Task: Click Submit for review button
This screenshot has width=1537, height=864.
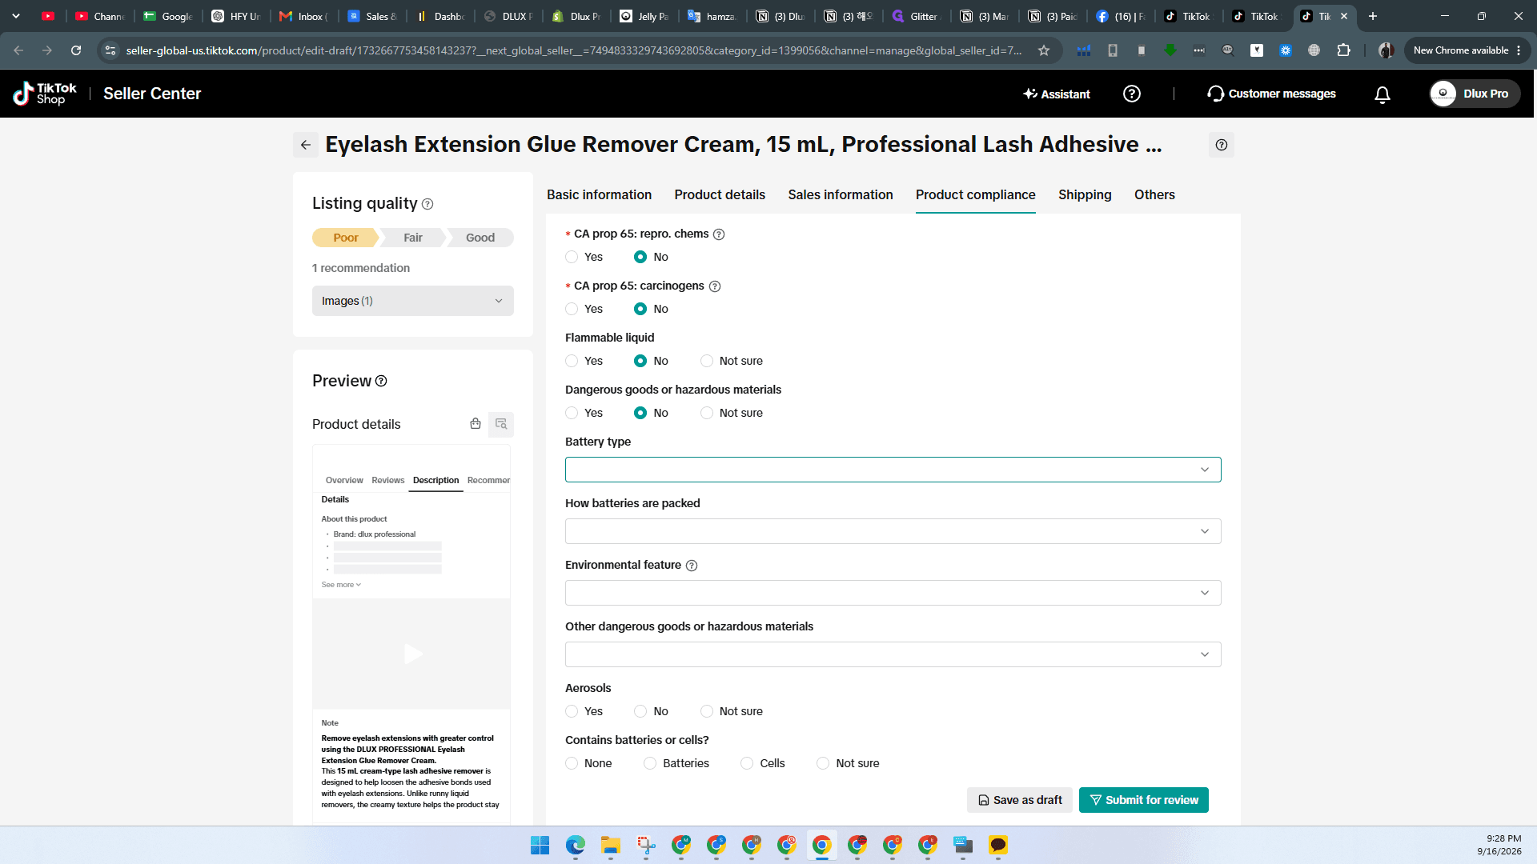Action: pos(1144,800)
